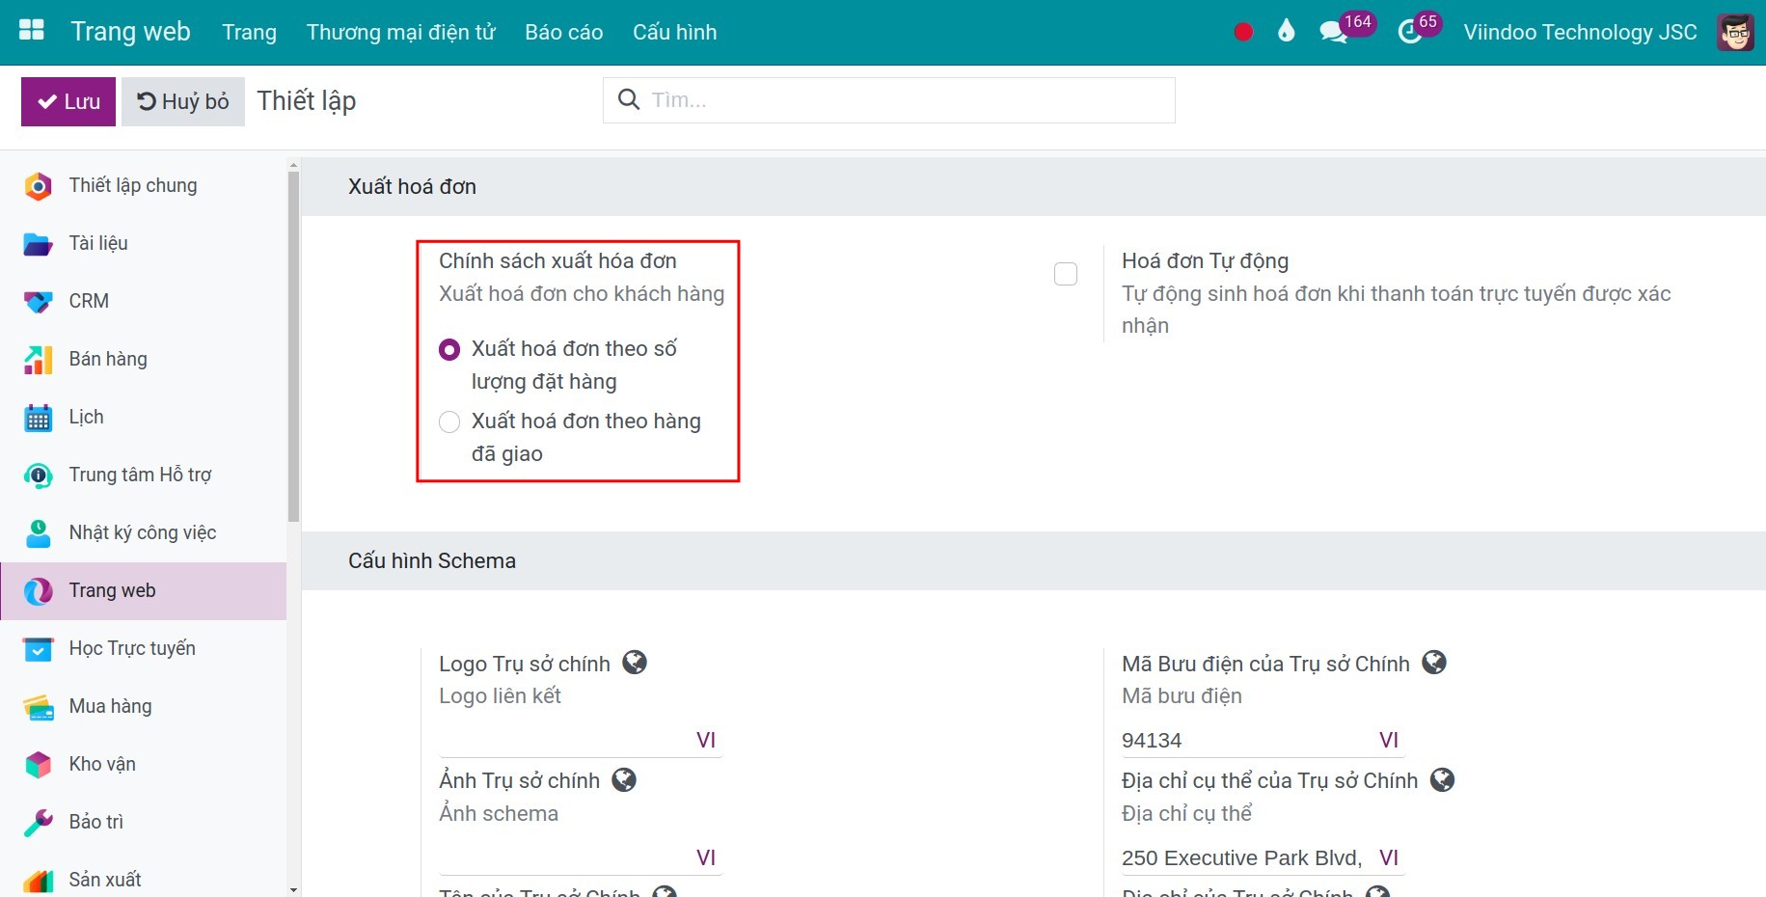Click the water drop icon in top bar
Image resolution: width=1766 pixels, height=897 pixels.
[1286, 31]
